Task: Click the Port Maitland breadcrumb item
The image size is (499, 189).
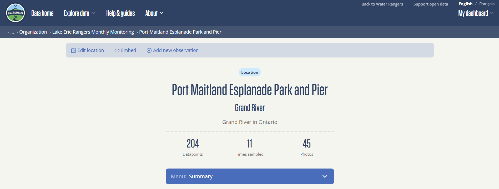Action: click(180, 32)
